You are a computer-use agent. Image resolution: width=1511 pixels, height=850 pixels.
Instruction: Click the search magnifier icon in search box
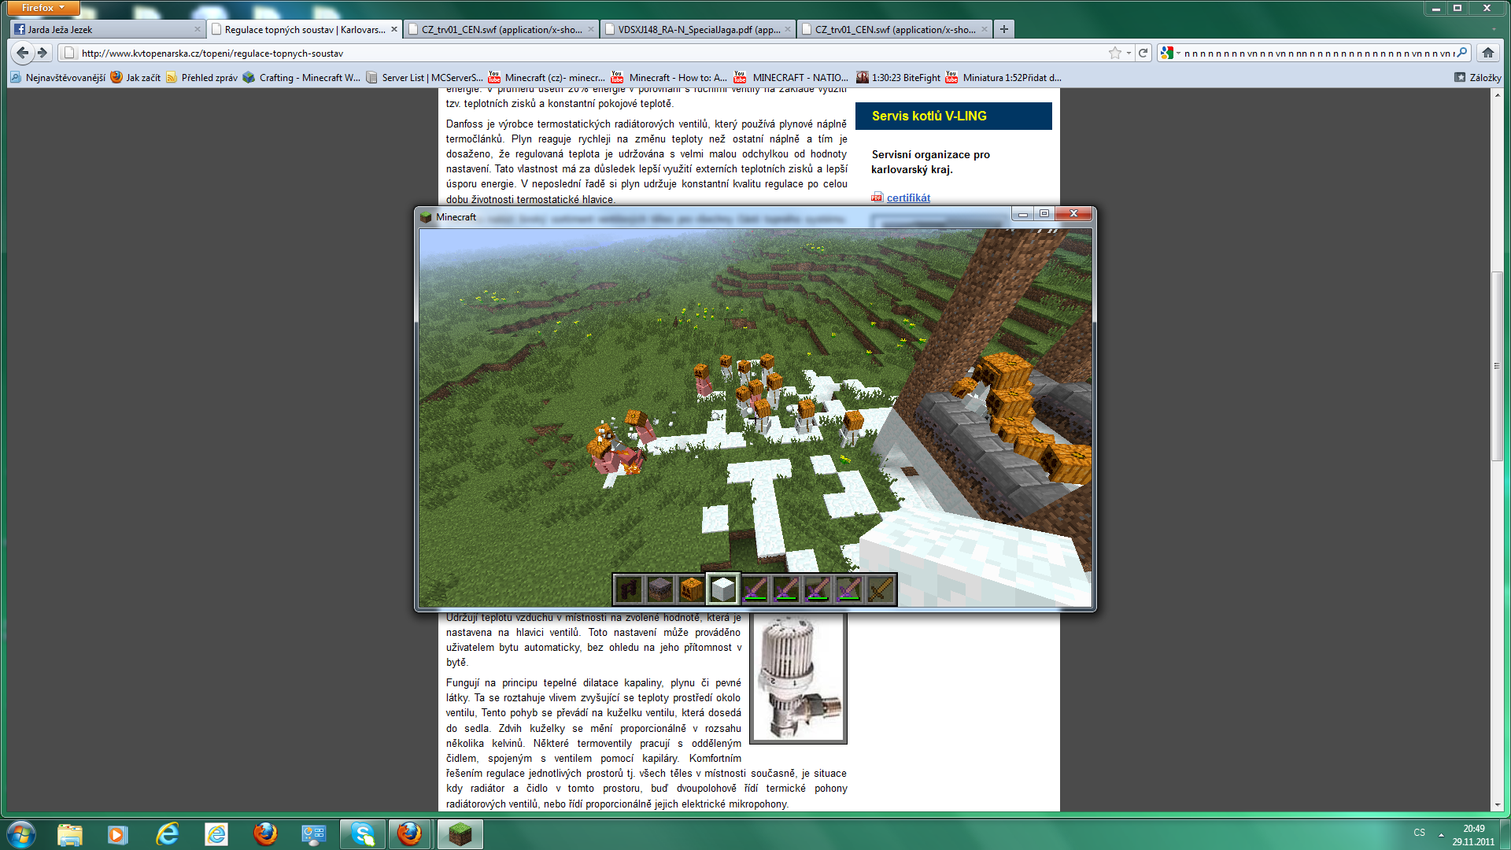[x=1461, y=53]
